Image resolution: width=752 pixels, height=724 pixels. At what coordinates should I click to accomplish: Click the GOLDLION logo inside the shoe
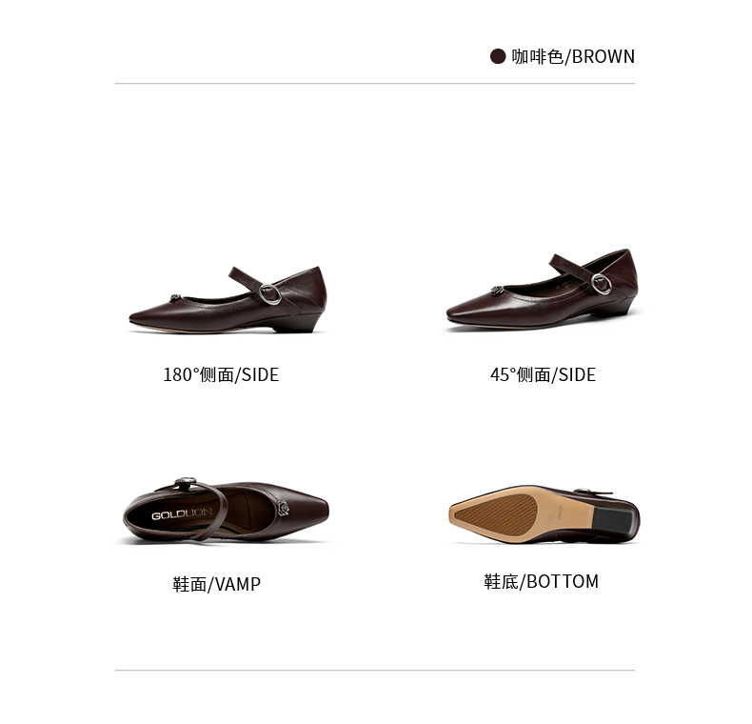[182, 513]
